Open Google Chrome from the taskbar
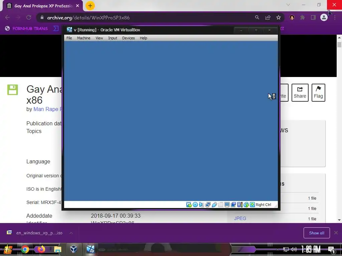The height and width of the screenshot is (256, 342). (x=25, y=249)
